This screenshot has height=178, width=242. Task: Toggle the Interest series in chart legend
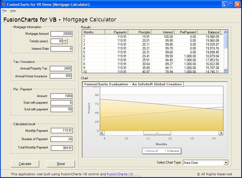point(172,151)
